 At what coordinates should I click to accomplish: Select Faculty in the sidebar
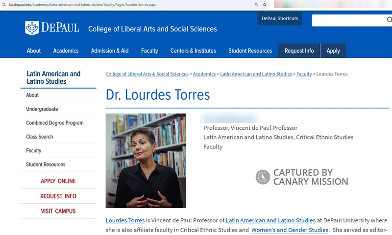point(33,151)
